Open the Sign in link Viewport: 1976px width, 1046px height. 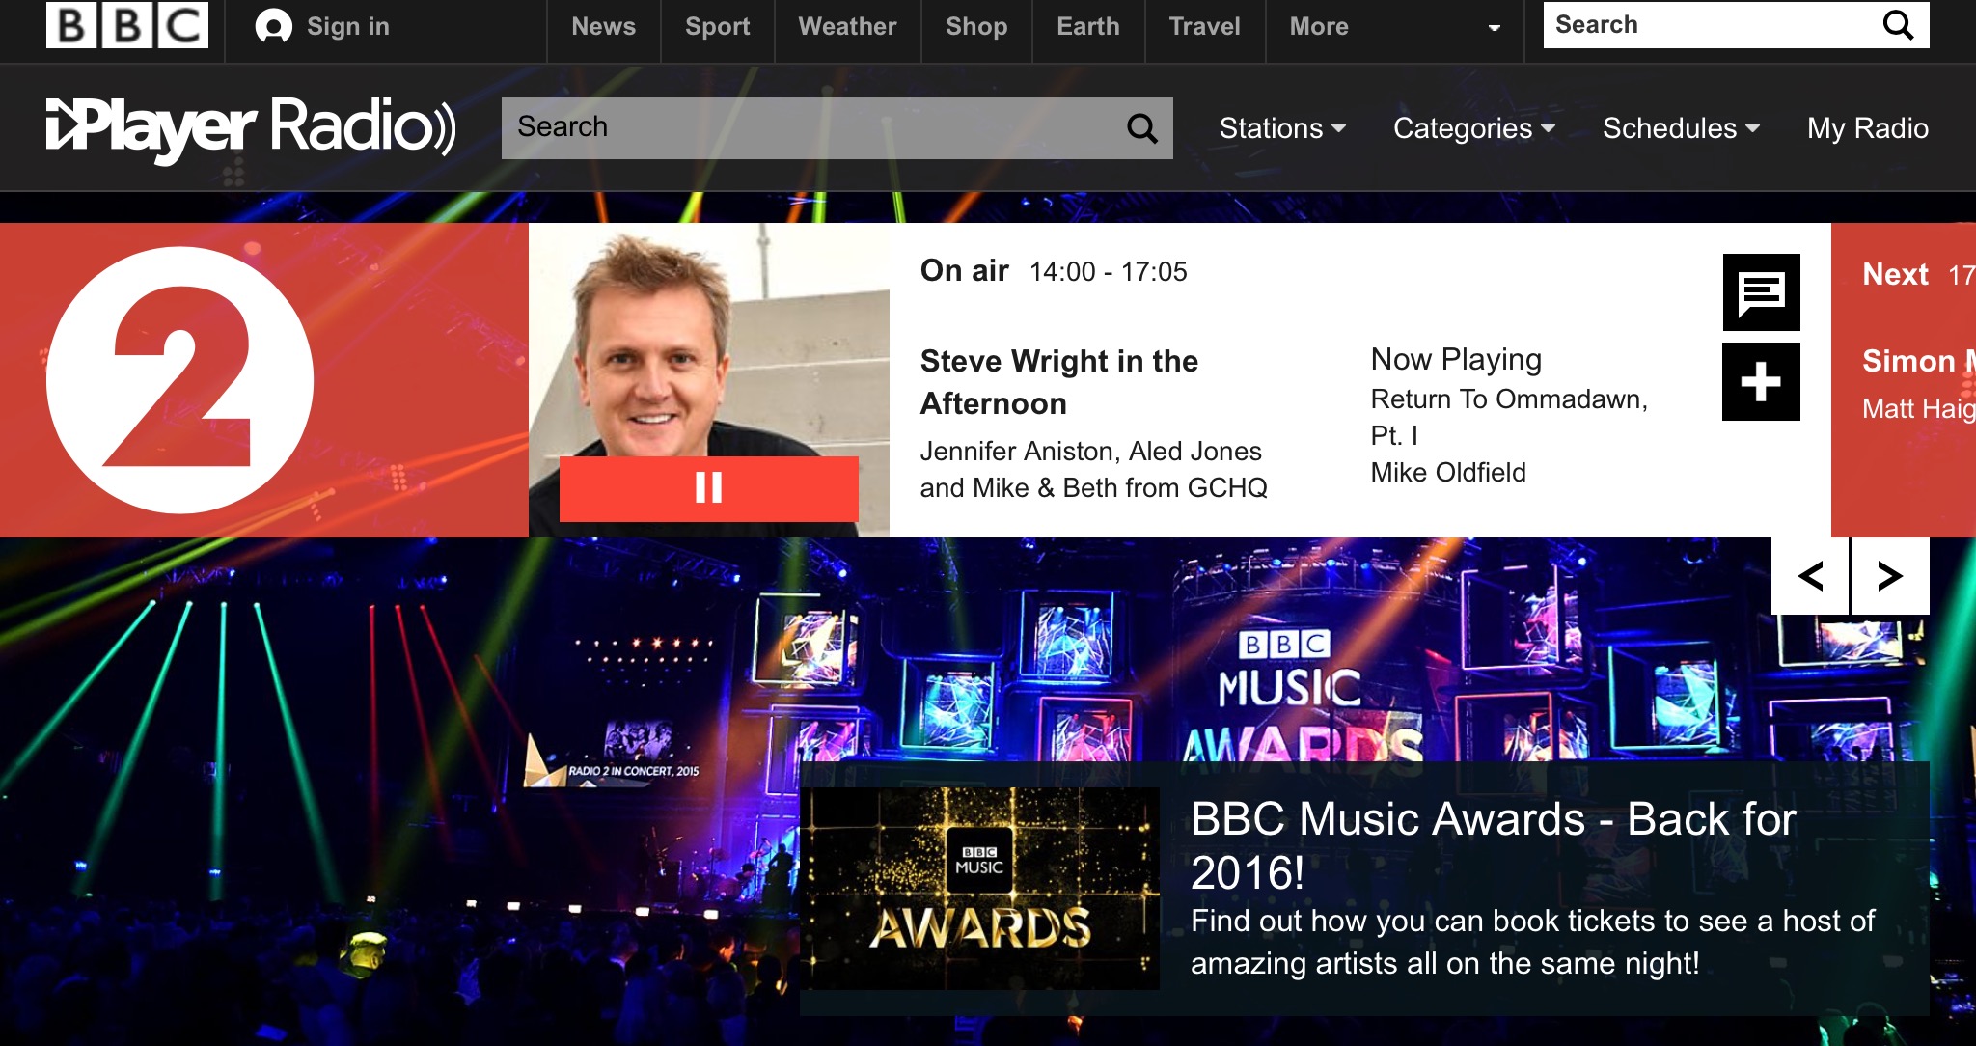(x=347, y=26)
